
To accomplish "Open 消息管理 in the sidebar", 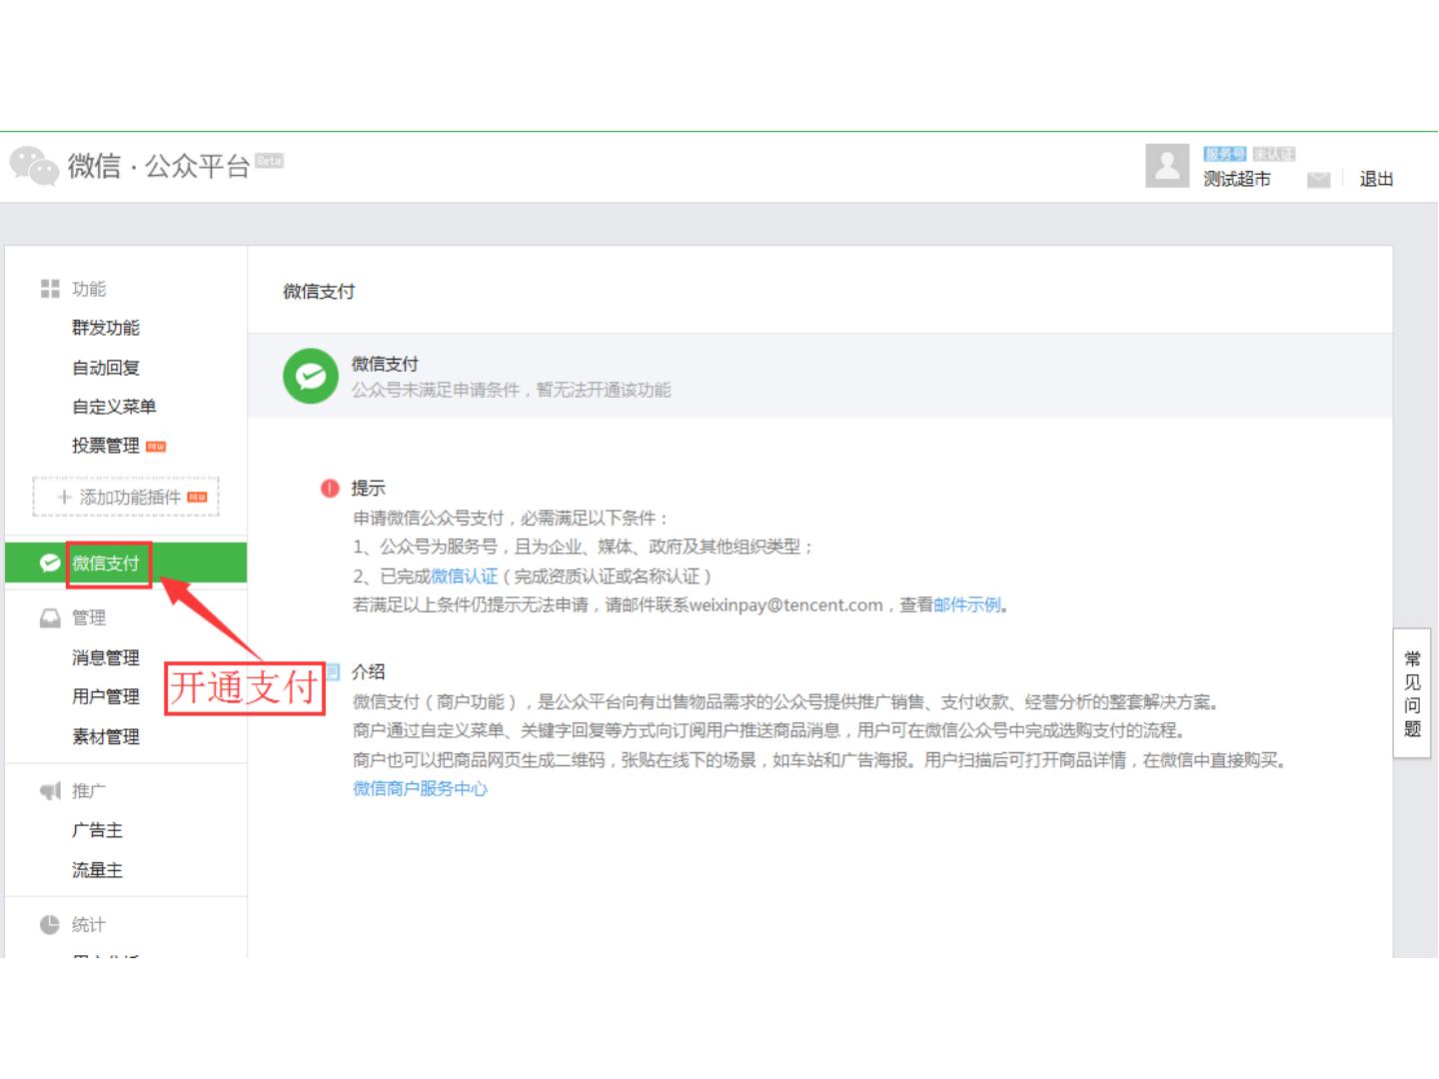I will tap(106, 657).
